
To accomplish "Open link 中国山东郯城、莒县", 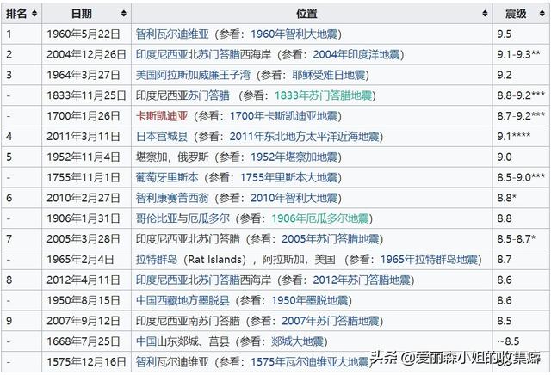I will (183, 341).
